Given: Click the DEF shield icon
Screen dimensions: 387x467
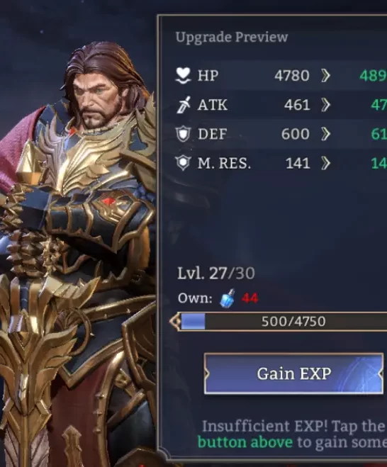Looking at the screenshot, I should coord(183,134).
